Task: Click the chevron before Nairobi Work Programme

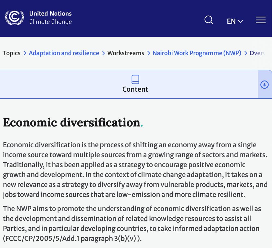Action: (149, 53)
